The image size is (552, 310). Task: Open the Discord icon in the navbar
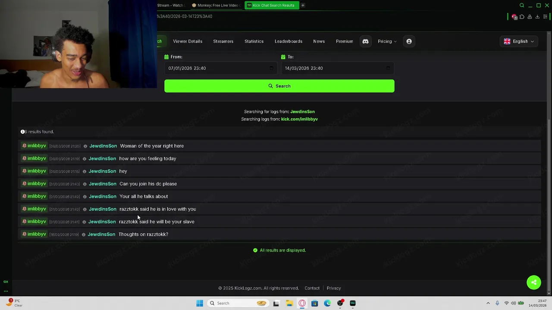point(365,41)
